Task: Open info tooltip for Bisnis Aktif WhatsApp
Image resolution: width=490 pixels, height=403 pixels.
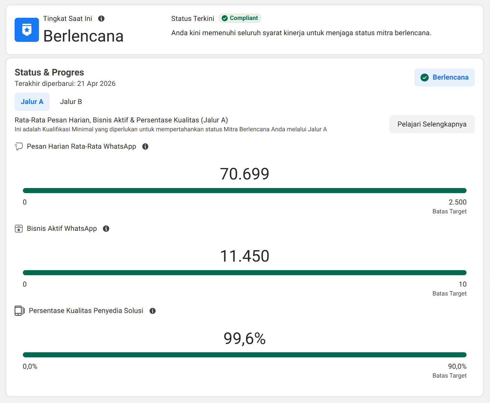Action: coord(106,228)
